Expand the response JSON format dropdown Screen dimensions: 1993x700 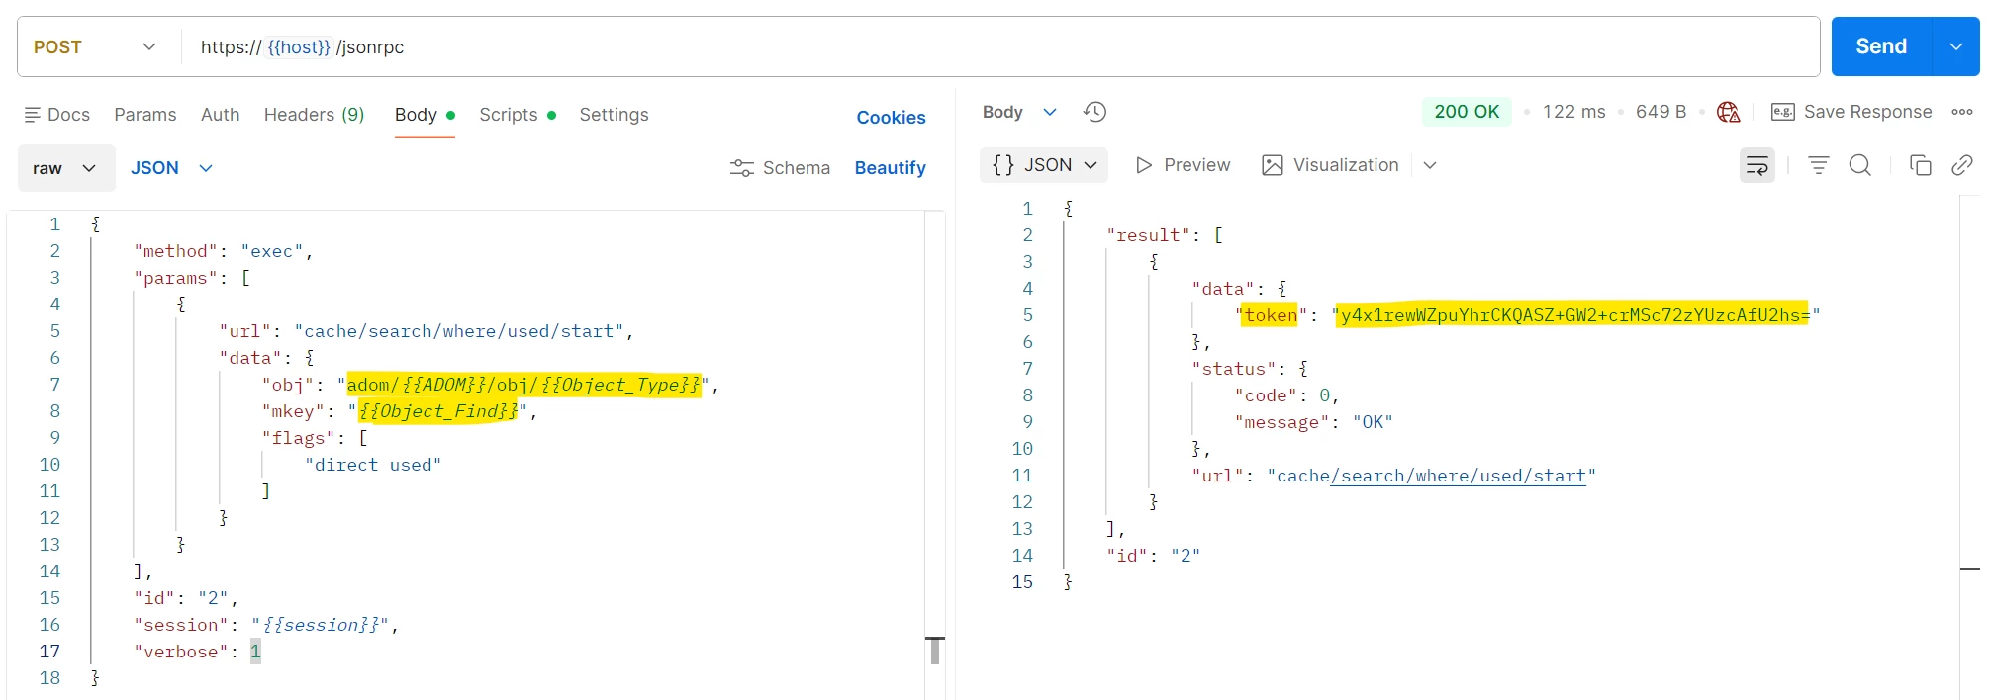point(1044,165)
